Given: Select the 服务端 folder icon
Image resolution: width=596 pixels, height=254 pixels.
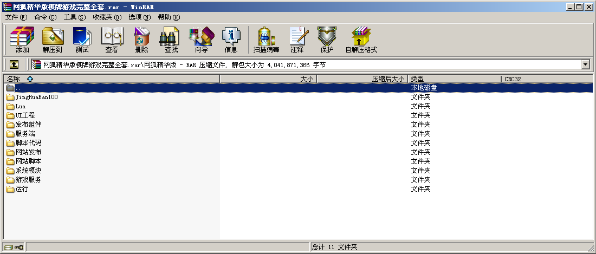Looking at the screenshot, I should tap(10, 134).
